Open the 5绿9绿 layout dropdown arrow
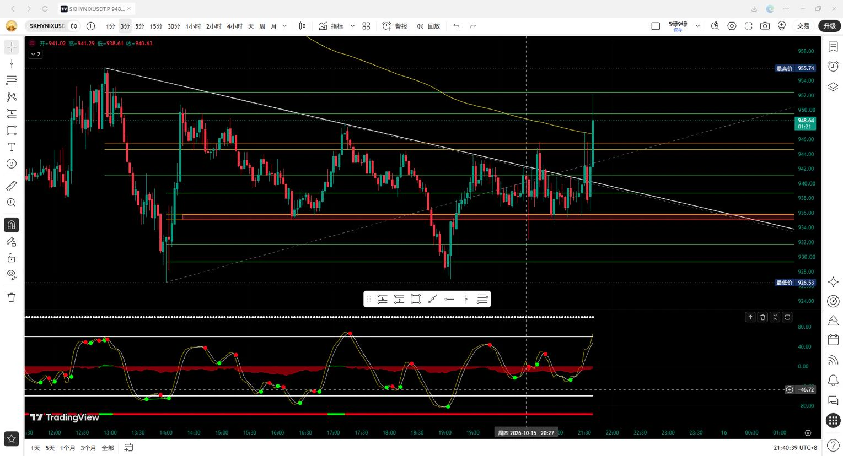Image resolution: width=843 pixels, height=456 pixels. [697, 26]
